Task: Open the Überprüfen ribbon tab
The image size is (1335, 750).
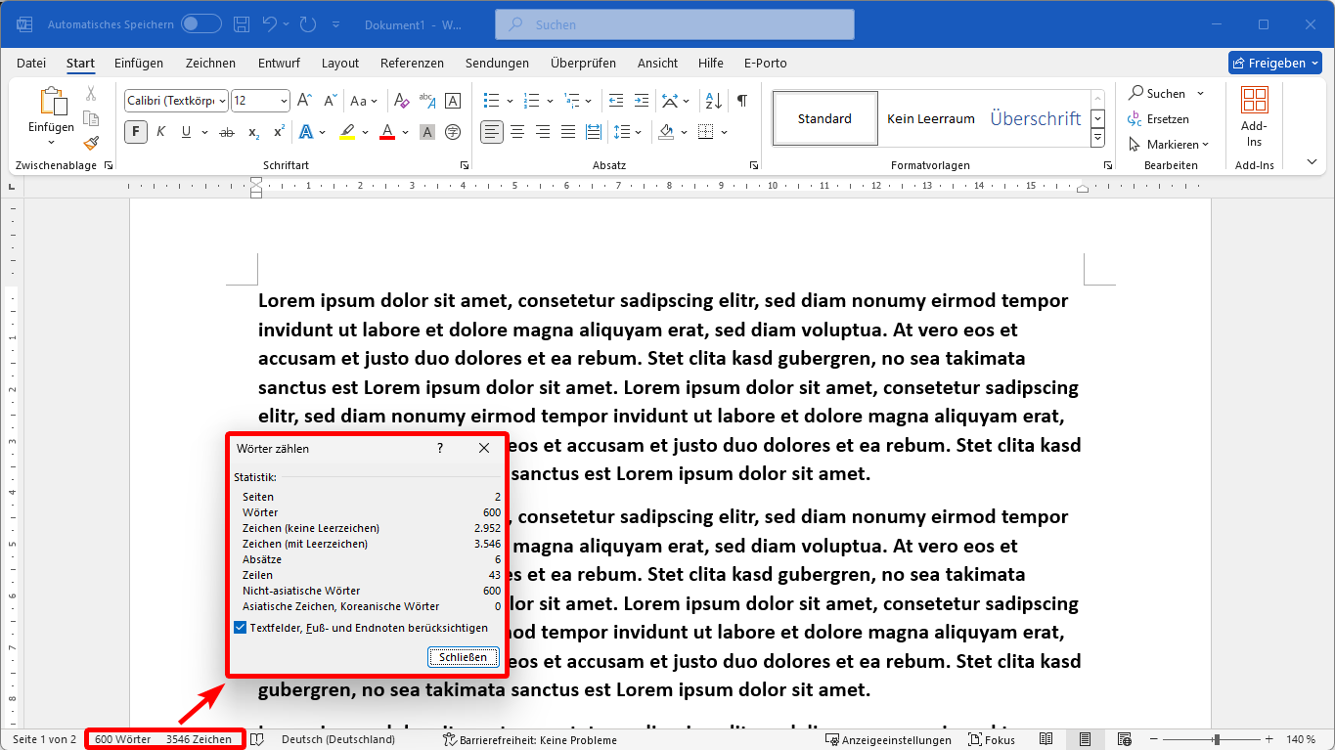Action: 583,64
